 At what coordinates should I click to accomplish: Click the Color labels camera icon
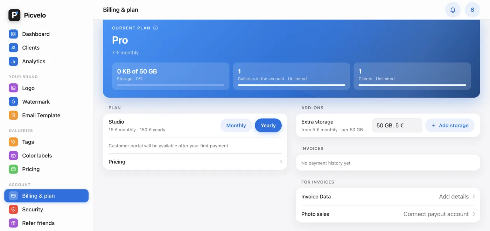click(13, 155)
